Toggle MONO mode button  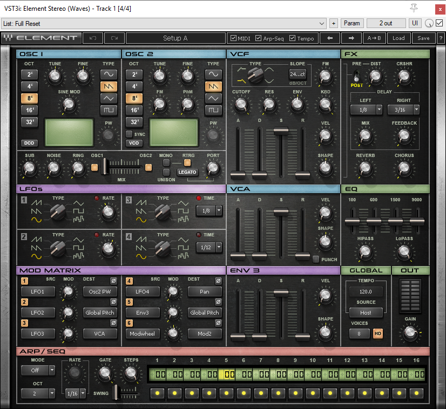166,163
